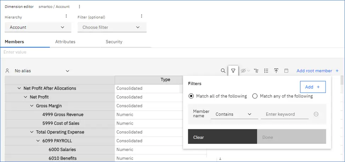
Task: Remove the Member name filter row
Action: 316,114
